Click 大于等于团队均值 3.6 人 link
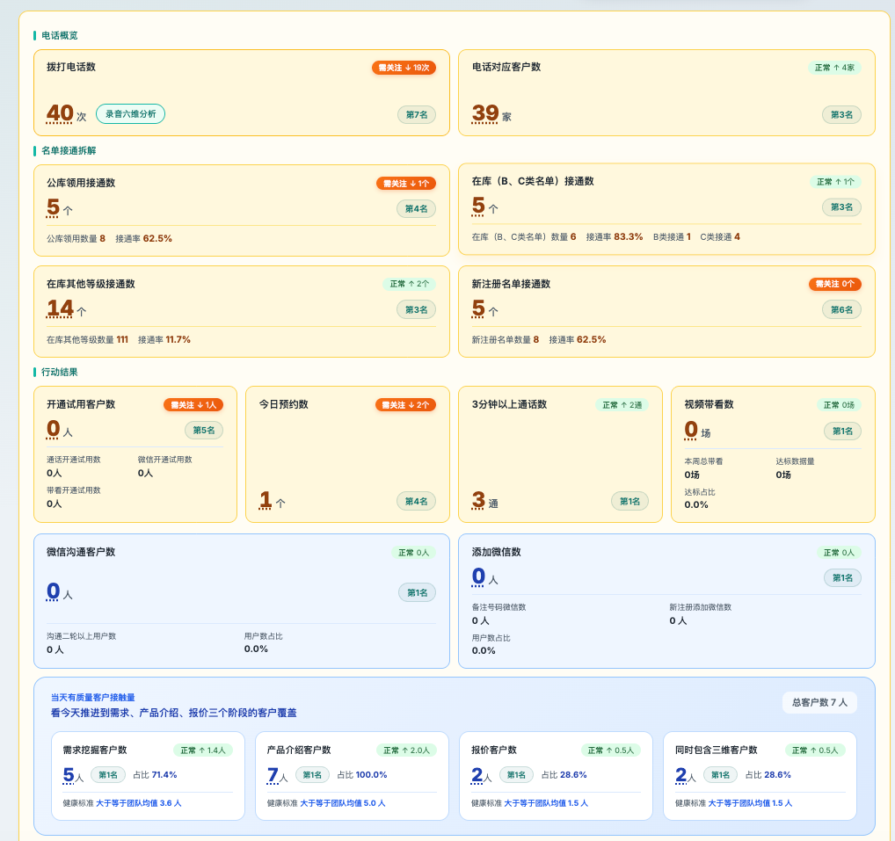895x841 pixels. (x=139, y=803)
